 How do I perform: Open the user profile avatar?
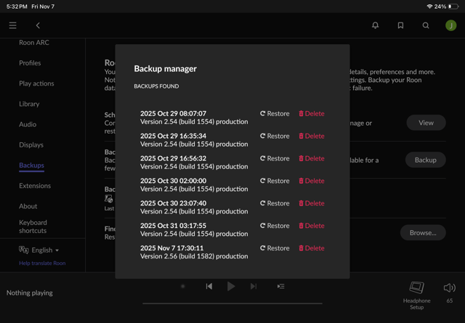click(450, 25)
